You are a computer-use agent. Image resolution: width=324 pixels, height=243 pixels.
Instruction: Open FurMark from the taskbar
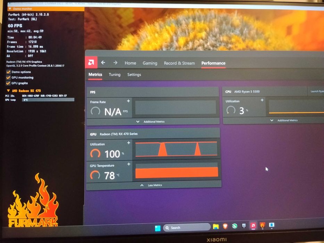263,225
